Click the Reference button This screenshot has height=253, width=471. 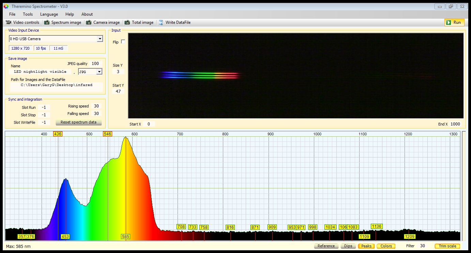click(x=326, y=246)
